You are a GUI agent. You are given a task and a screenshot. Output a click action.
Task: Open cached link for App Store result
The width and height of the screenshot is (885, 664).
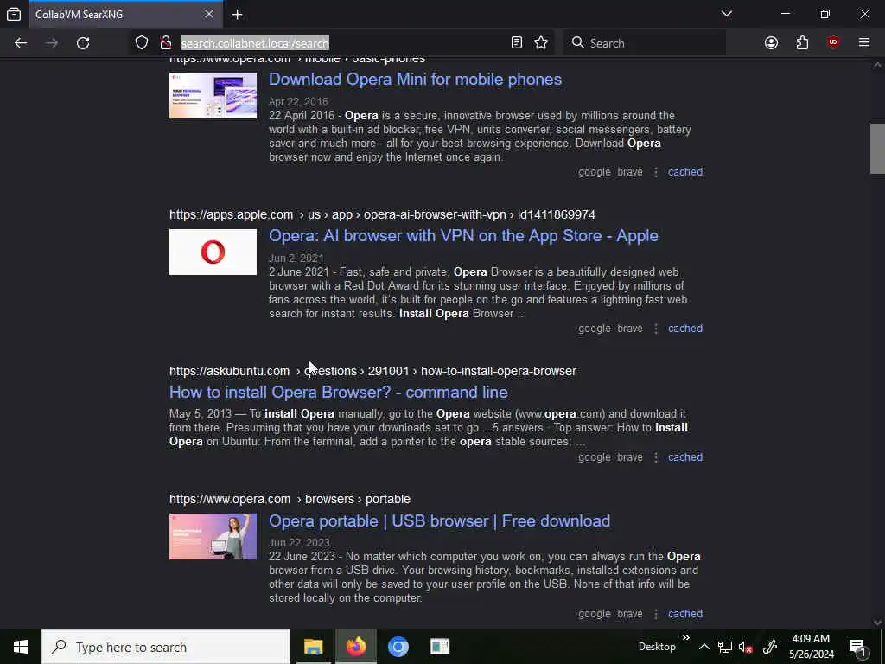(x=685, y=328)
